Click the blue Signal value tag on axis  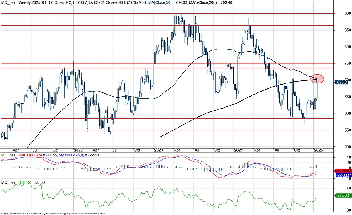(342, 175)
